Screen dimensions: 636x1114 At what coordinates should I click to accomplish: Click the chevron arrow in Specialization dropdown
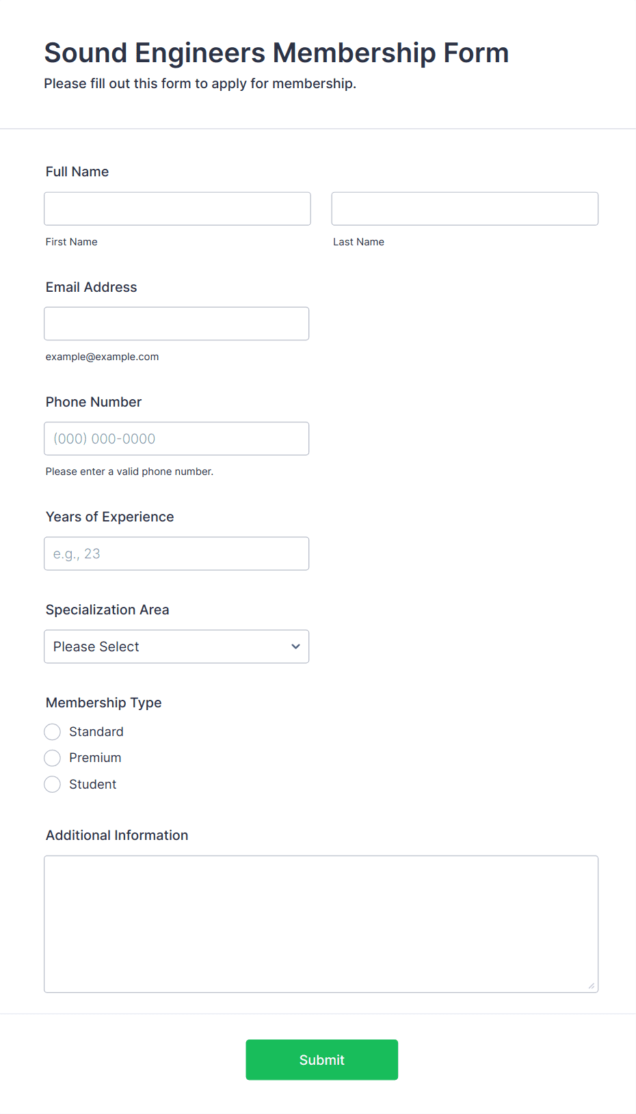[x=295, y=647]
